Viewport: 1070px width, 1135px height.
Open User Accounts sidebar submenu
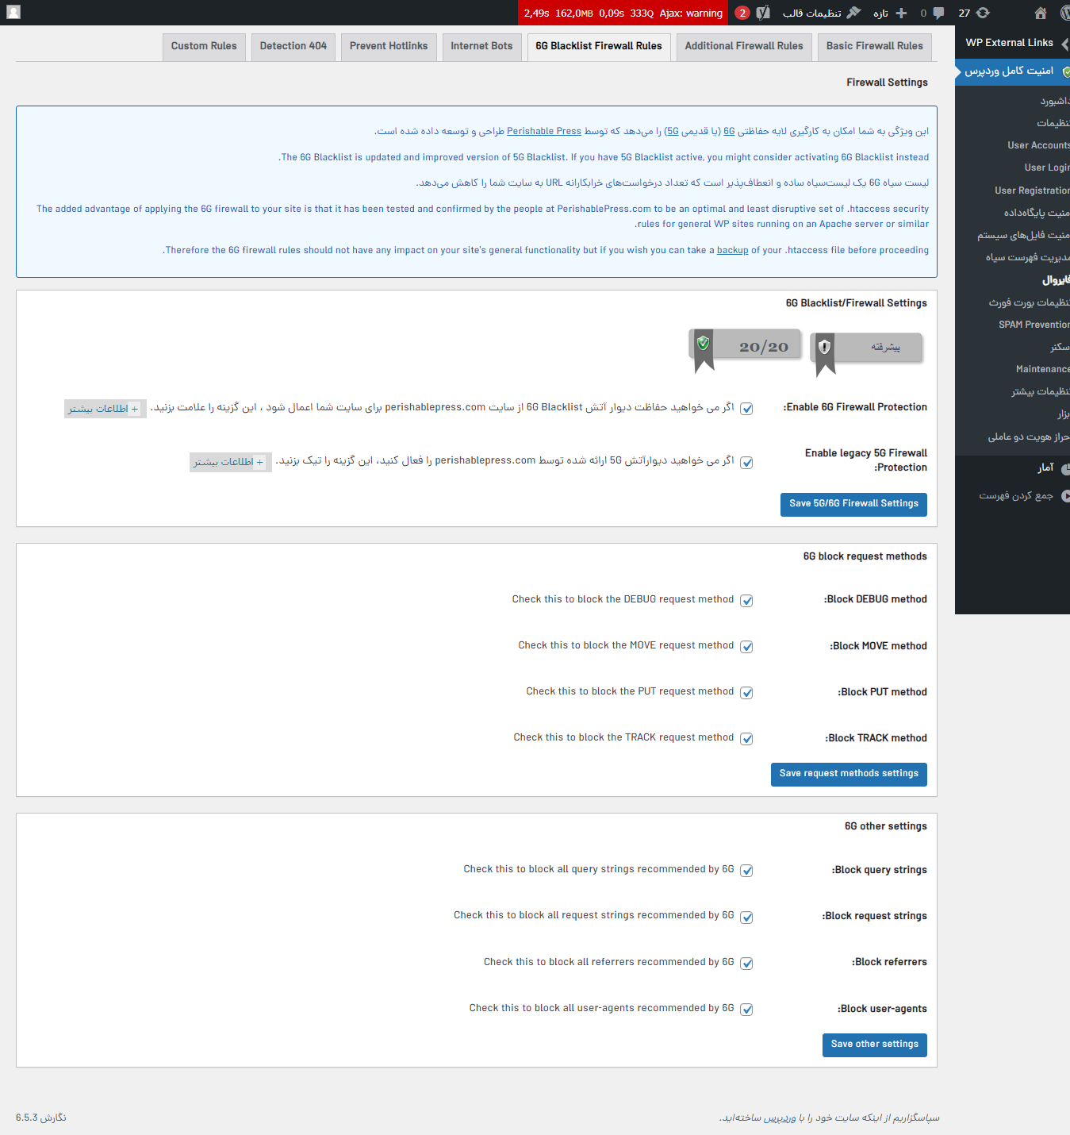(1038, 145)
